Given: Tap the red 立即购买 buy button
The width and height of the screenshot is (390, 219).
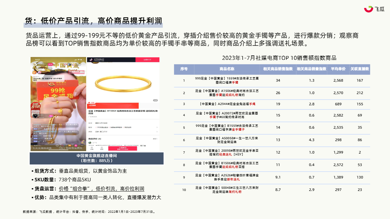Looking at the screenshot, I should click(x=123, y=148).
